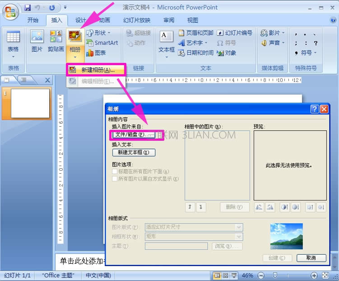This screenshot has height=281, width=339.
Task: Expand the 形状 shapes dropdown
Action: 109,33
